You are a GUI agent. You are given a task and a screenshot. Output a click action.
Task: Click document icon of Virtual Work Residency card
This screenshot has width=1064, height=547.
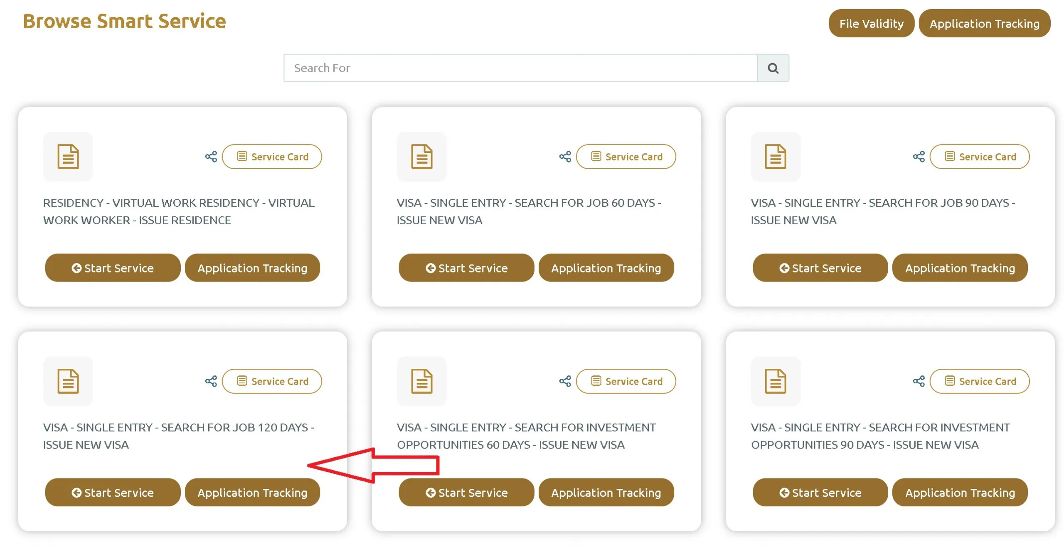click(x=68, y=157)
